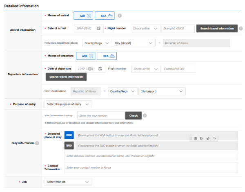The image size is (245, 192).
Task: Select SEA as means of arrival
Action: 105,16
